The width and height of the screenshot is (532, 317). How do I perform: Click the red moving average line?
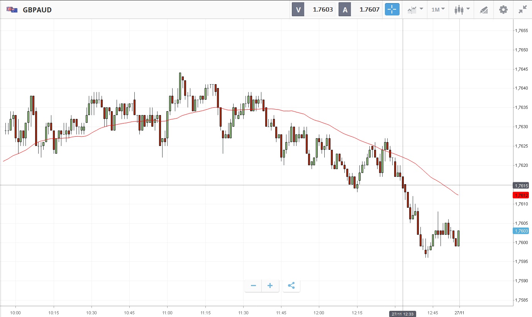point(309,117)
